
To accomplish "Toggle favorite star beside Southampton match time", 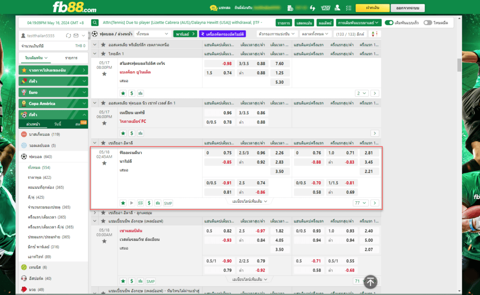I will point(105,241).
